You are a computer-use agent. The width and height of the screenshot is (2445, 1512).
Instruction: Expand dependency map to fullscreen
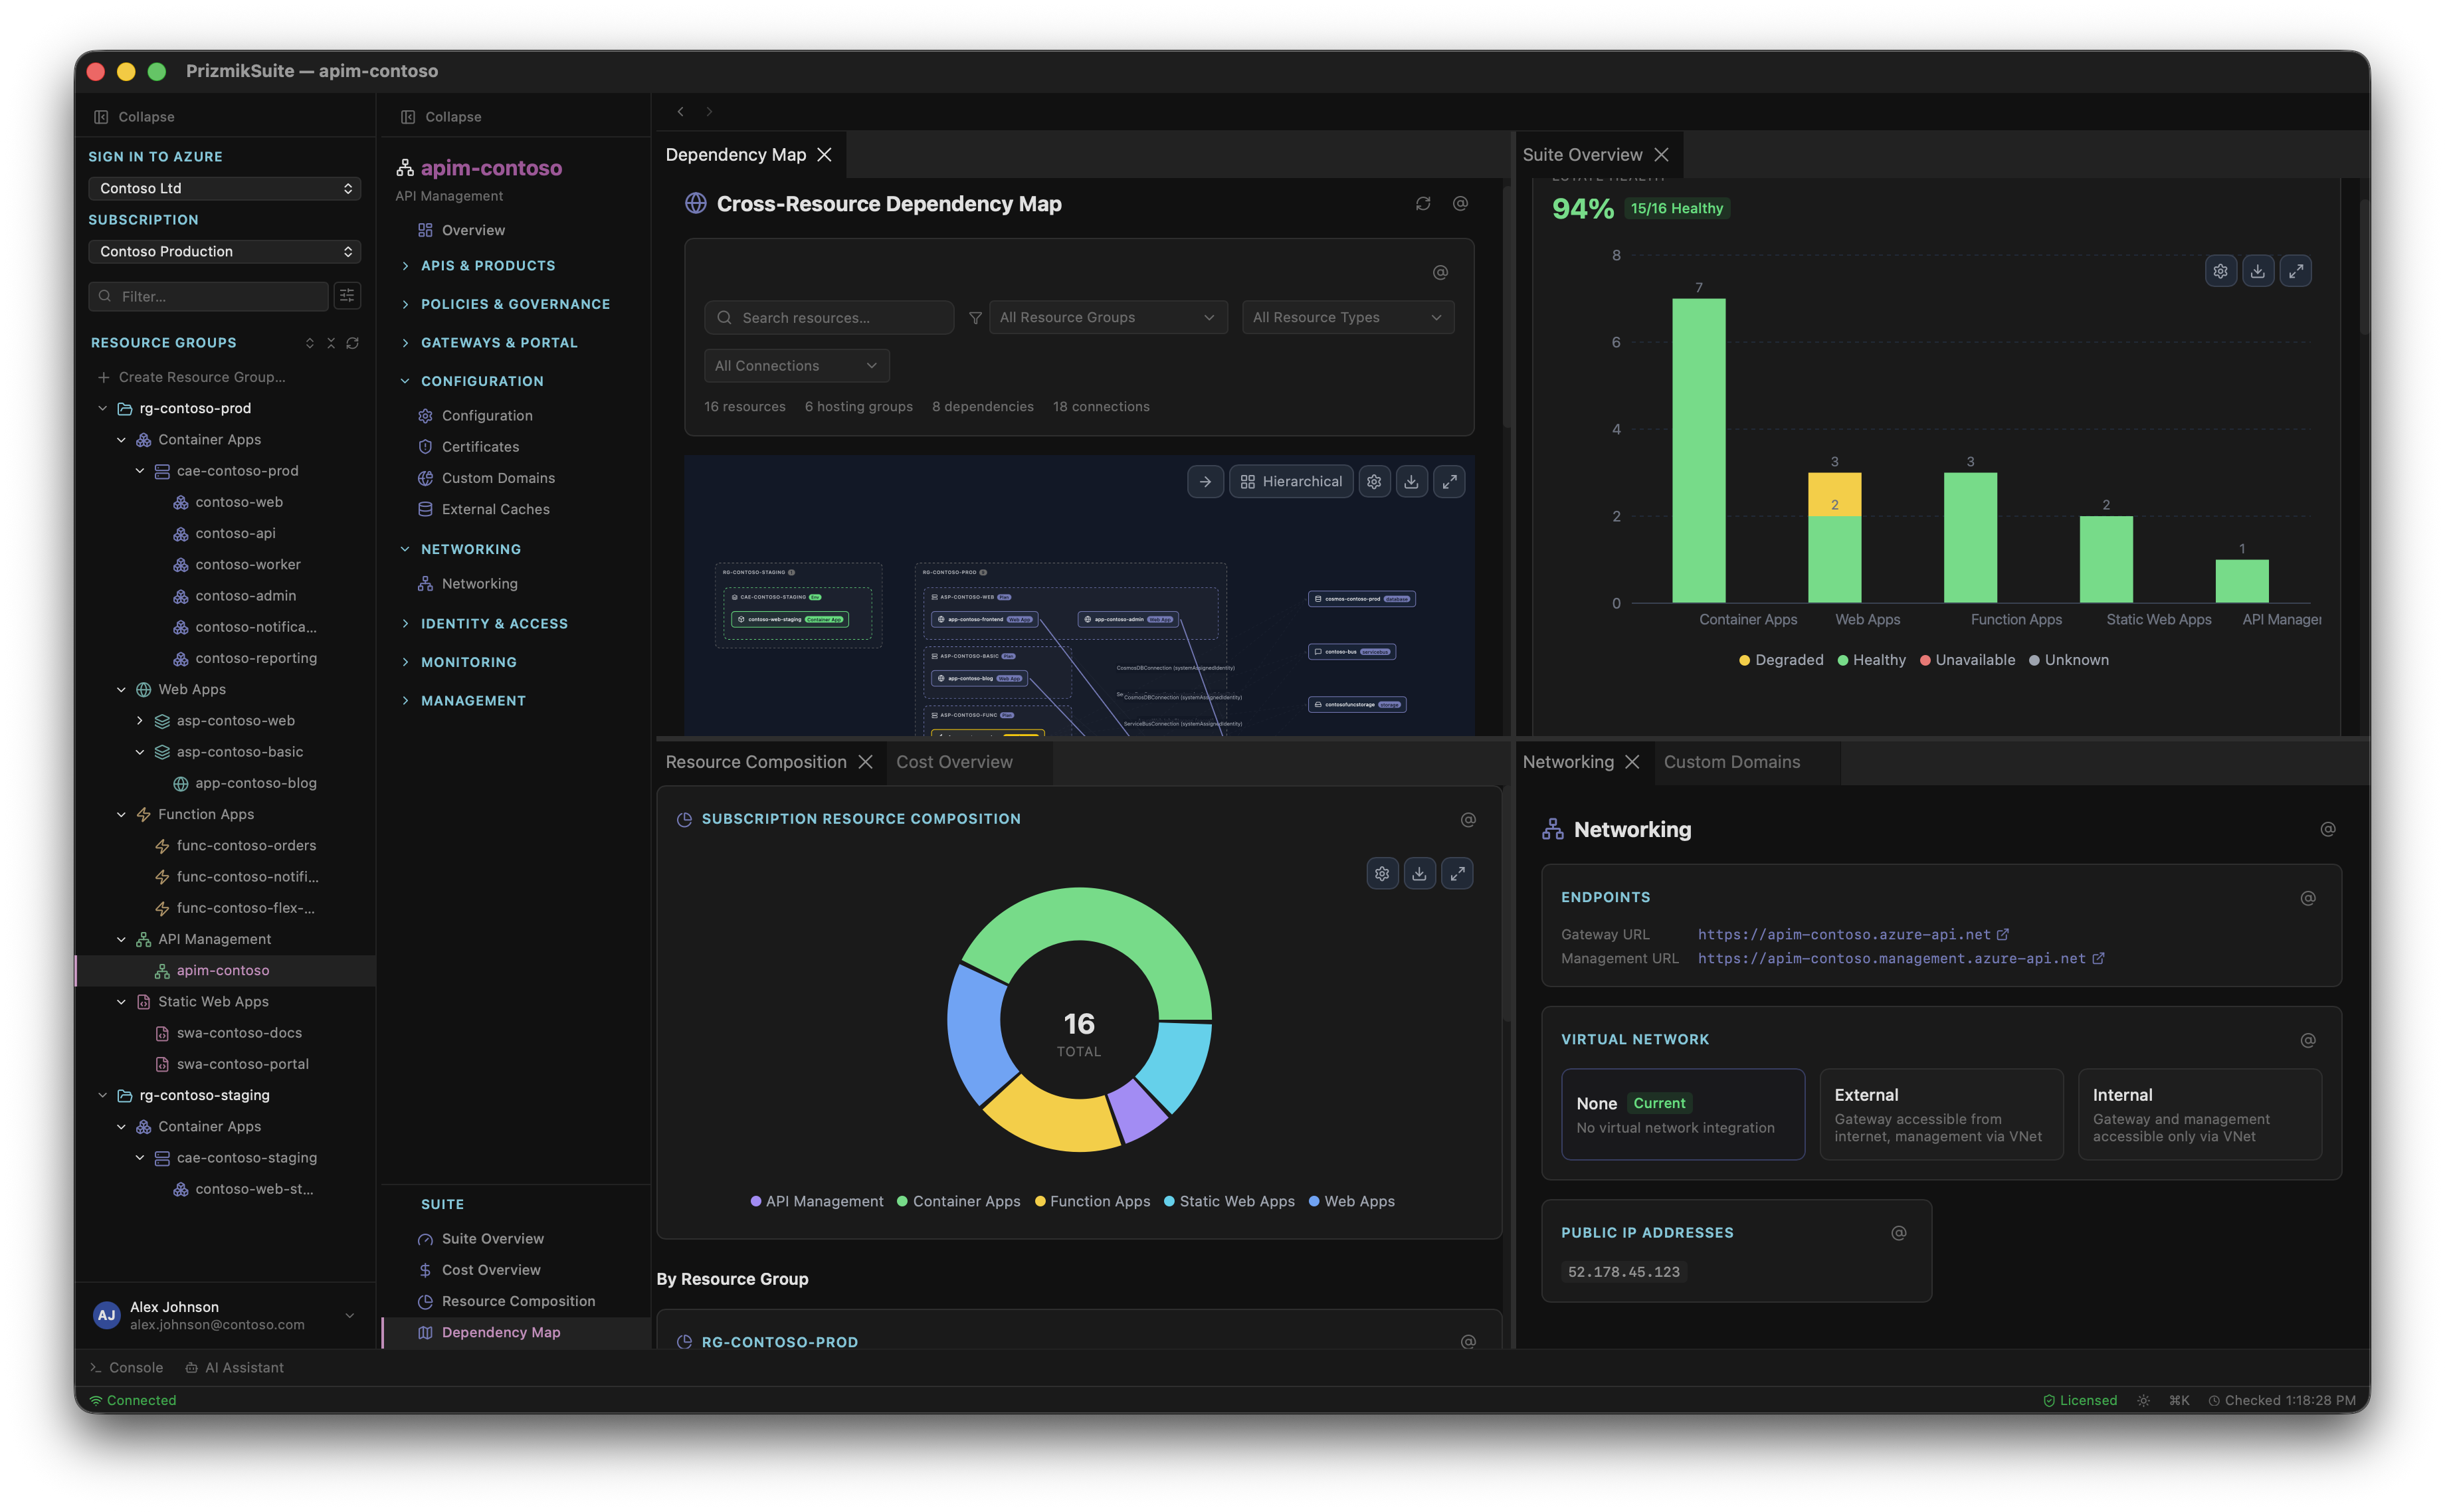[1449, 482]
